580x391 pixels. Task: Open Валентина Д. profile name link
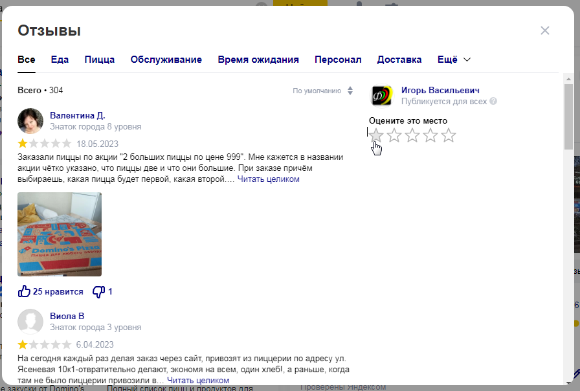pyautogui.click(x=78, y=115)
